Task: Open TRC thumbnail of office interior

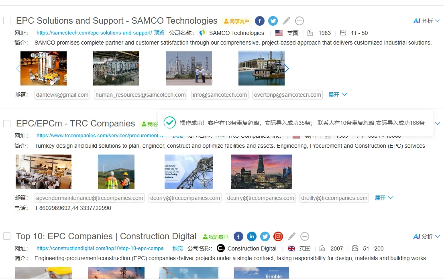Action: pyautogui.click(x=44, y=172)
